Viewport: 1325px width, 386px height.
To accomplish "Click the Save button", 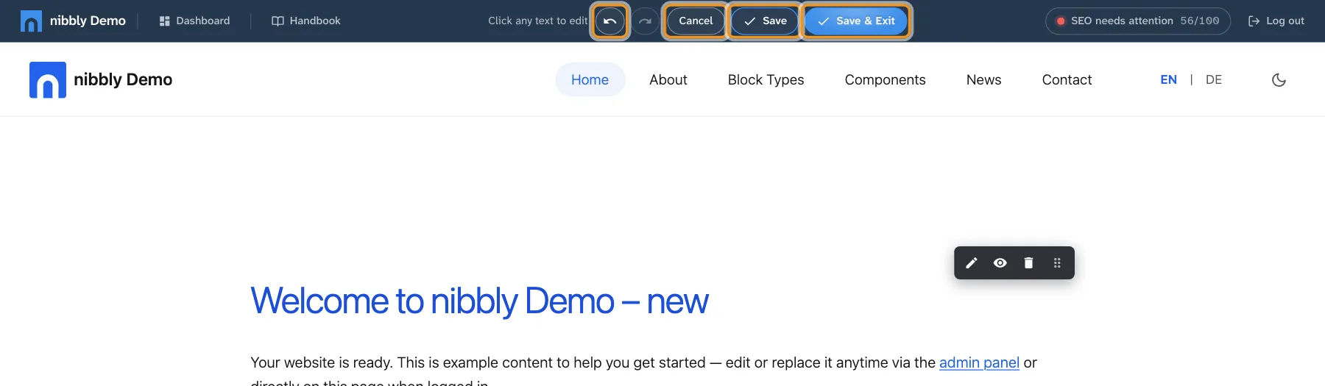I will [765, 21].
